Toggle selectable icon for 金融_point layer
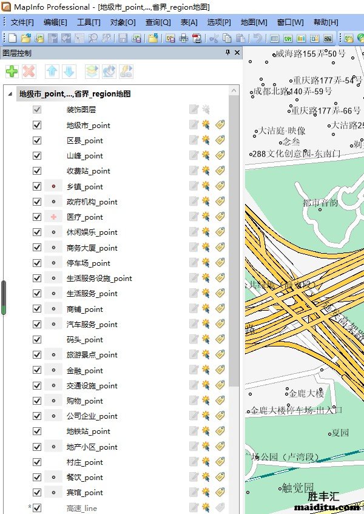 click(x=206, y=370)
